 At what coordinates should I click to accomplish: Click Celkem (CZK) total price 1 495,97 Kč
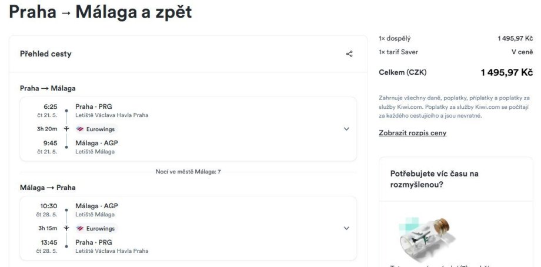point(506,72)
